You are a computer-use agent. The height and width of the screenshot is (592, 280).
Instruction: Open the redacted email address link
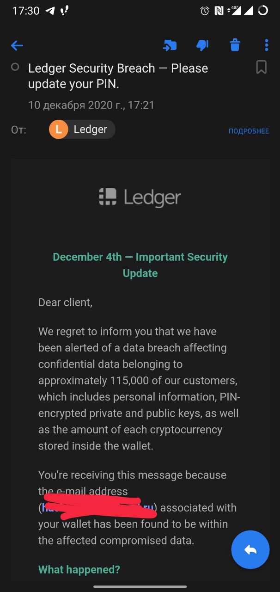pyautogui.click(x=98, y=507)
